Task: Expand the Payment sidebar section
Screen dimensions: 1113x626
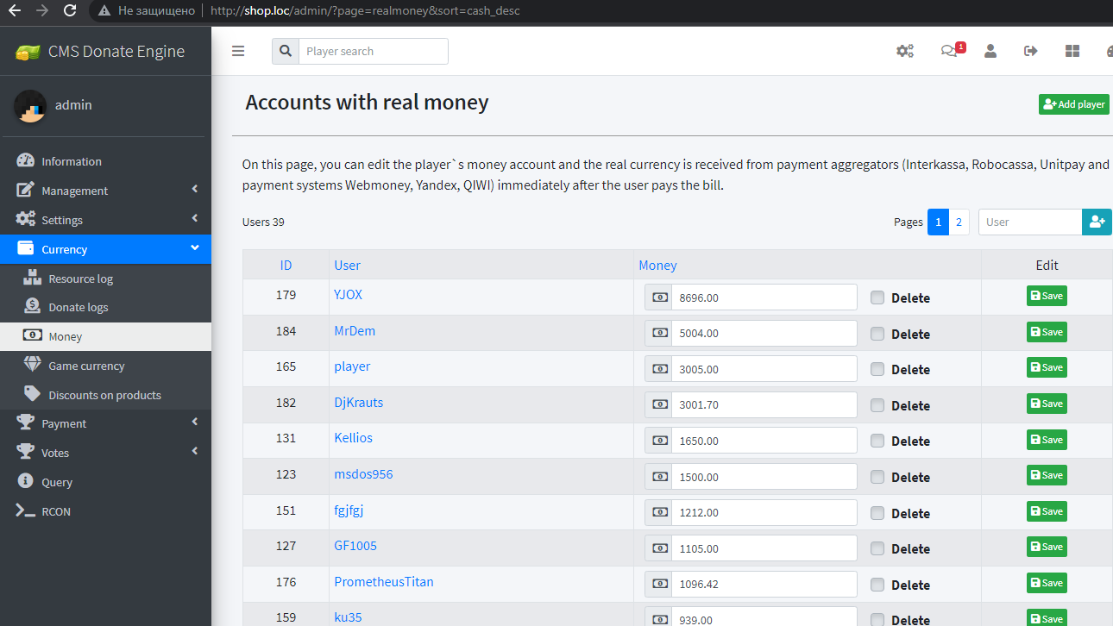Action: point(105,423)
